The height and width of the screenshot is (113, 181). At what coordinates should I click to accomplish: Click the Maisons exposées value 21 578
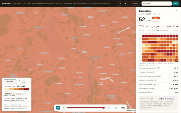175,81
